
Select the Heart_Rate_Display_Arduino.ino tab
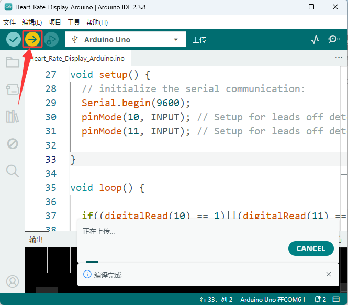[x=78, y=59]
